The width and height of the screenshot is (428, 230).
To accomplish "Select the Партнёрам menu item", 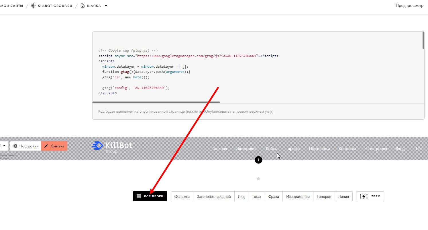I will coord(319,149).
